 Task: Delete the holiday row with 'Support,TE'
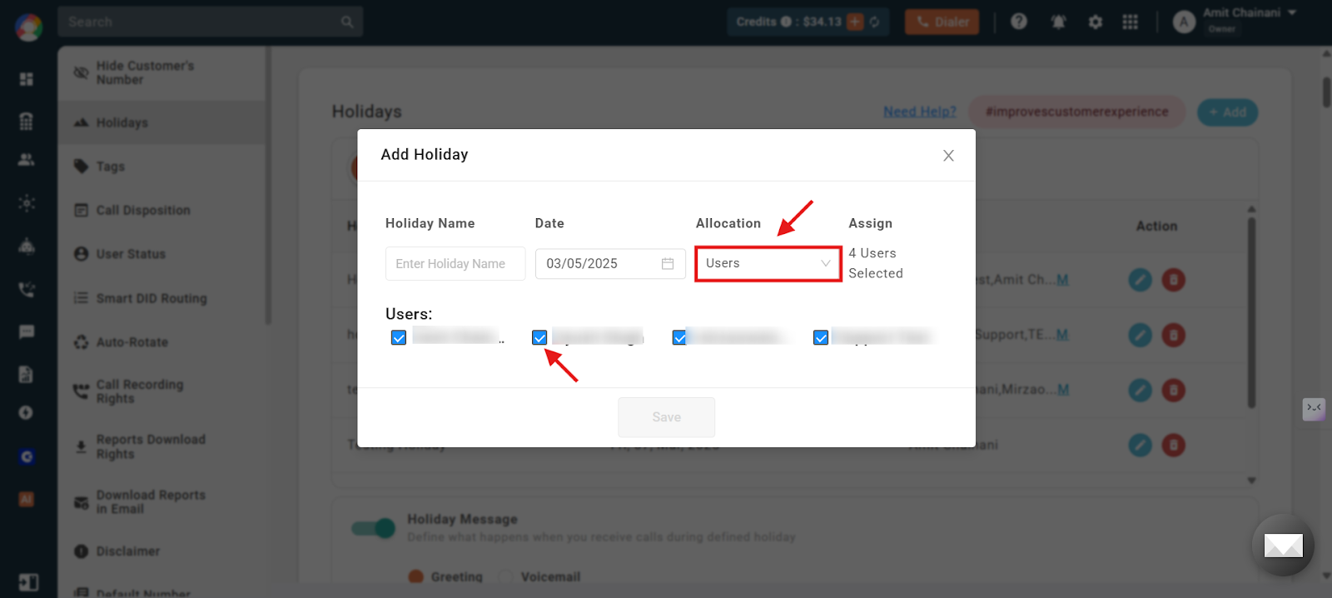tap(1173, 335)
